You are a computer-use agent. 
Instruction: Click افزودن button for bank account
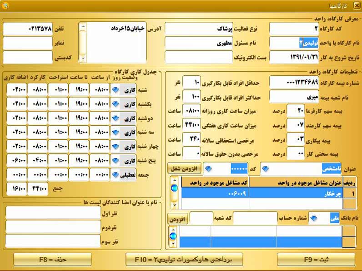(177, 219)
